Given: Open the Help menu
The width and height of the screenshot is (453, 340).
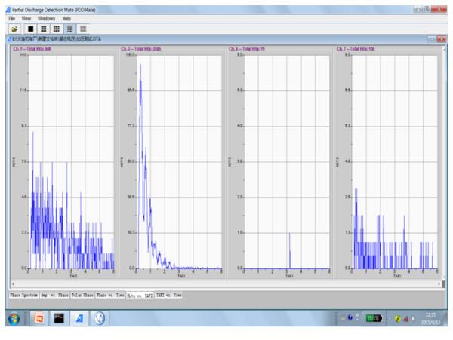Looking at the screenshot, I should pos(66,17).
